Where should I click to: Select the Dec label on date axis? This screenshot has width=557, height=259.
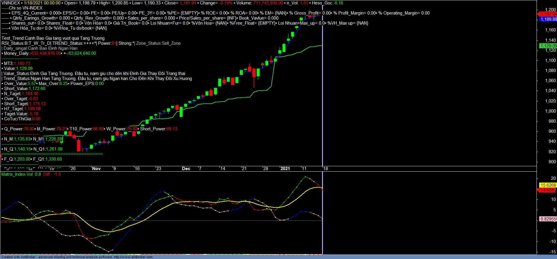tap(186, 169)
